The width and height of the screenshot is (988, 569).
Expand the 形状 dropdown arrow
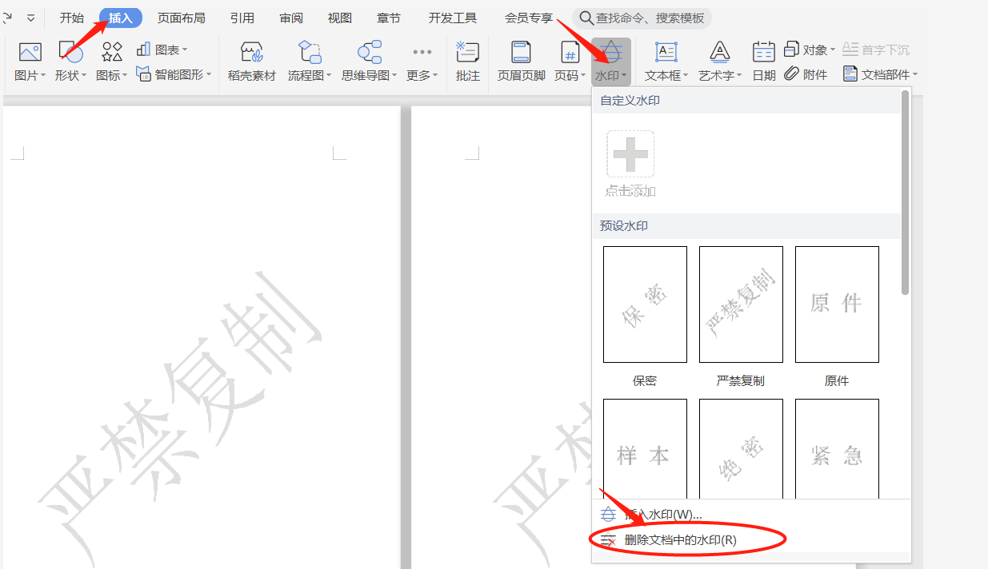[84, 76]
